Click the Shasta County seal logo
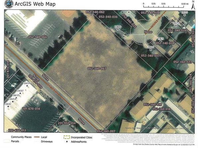 (9, 4)
